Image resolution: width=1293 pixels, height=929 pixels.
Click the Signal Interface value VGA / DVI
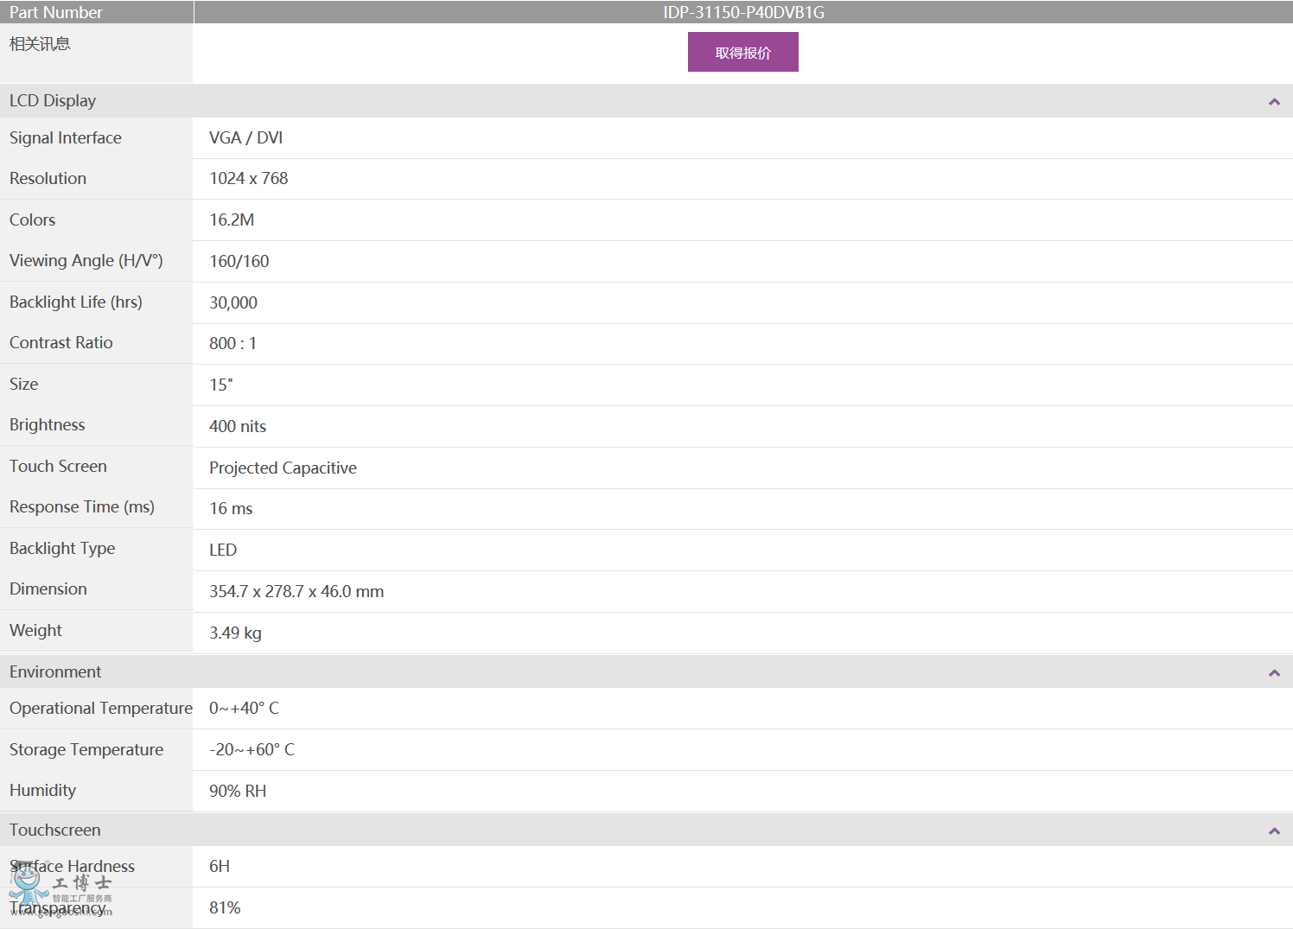click(245, 138)
